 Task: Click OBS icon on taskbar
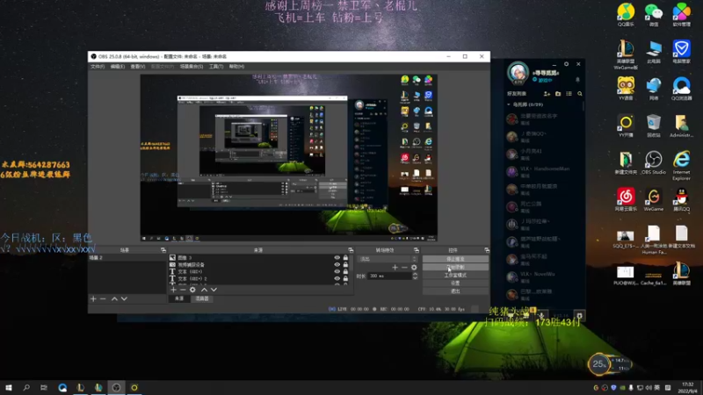tap(116, 387)
